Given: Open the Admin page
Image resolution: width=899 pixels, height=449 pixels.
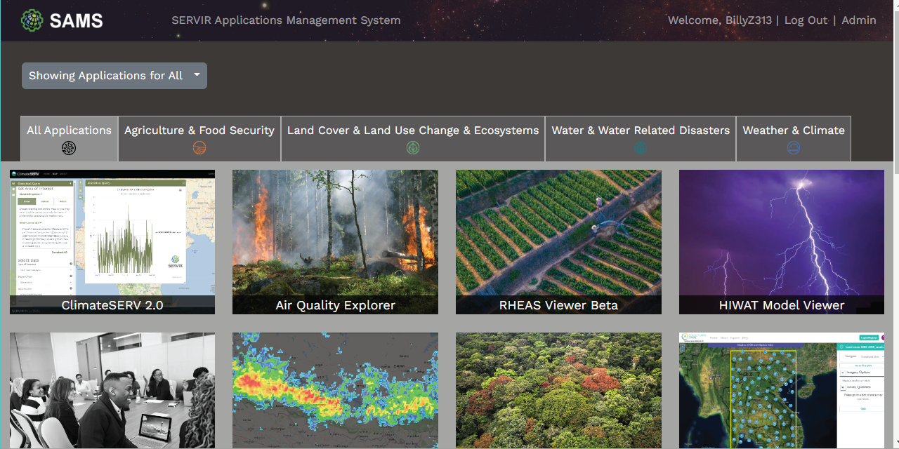Looking at the screenshot, I should click(859, 20).
